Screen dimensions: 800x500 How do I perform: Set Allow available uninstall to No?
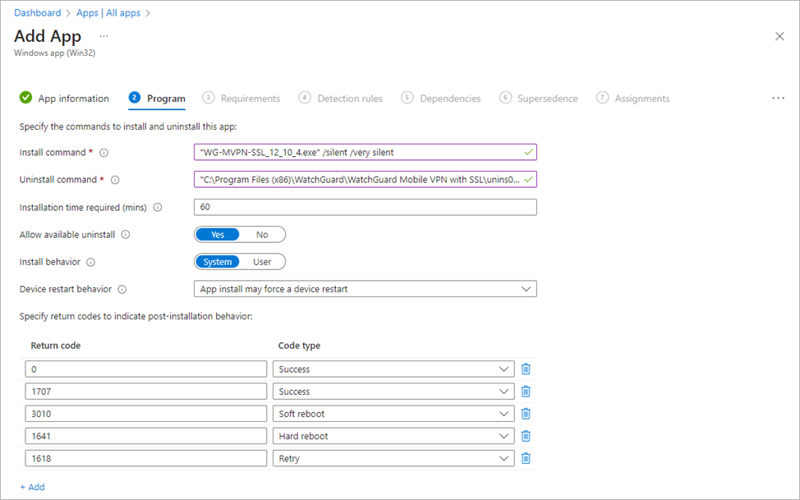(262, 235)
